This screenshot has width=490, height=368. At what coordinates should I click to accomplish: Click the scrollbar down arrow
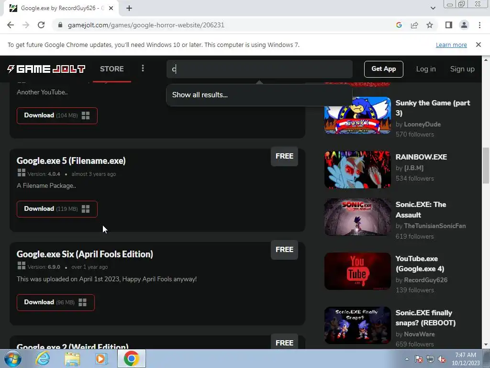486,345
